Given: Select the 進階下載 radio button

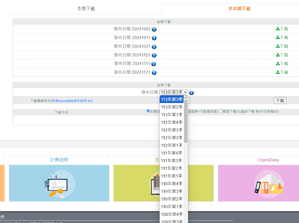Looking at the screenshot, I should (221, 111).
